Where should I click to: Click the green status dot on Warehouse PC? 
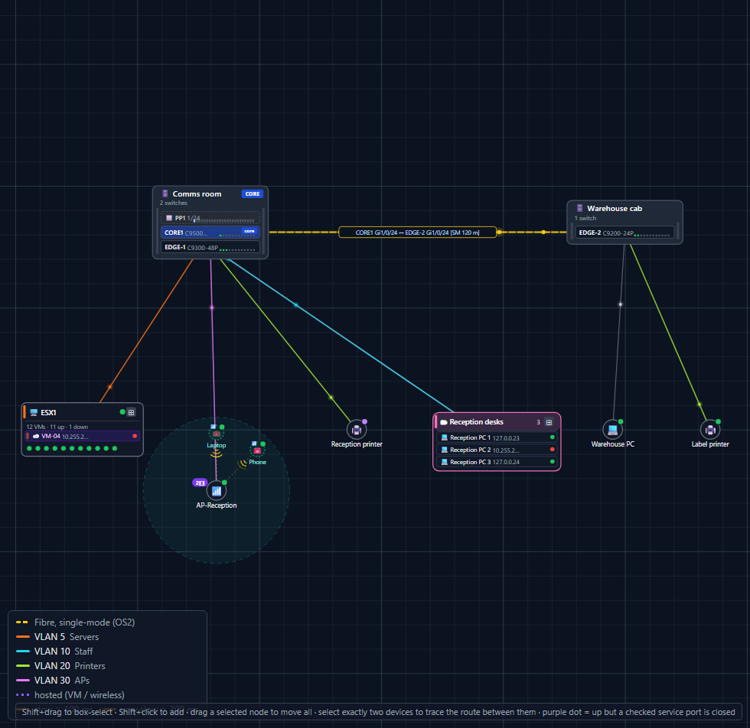621,421
